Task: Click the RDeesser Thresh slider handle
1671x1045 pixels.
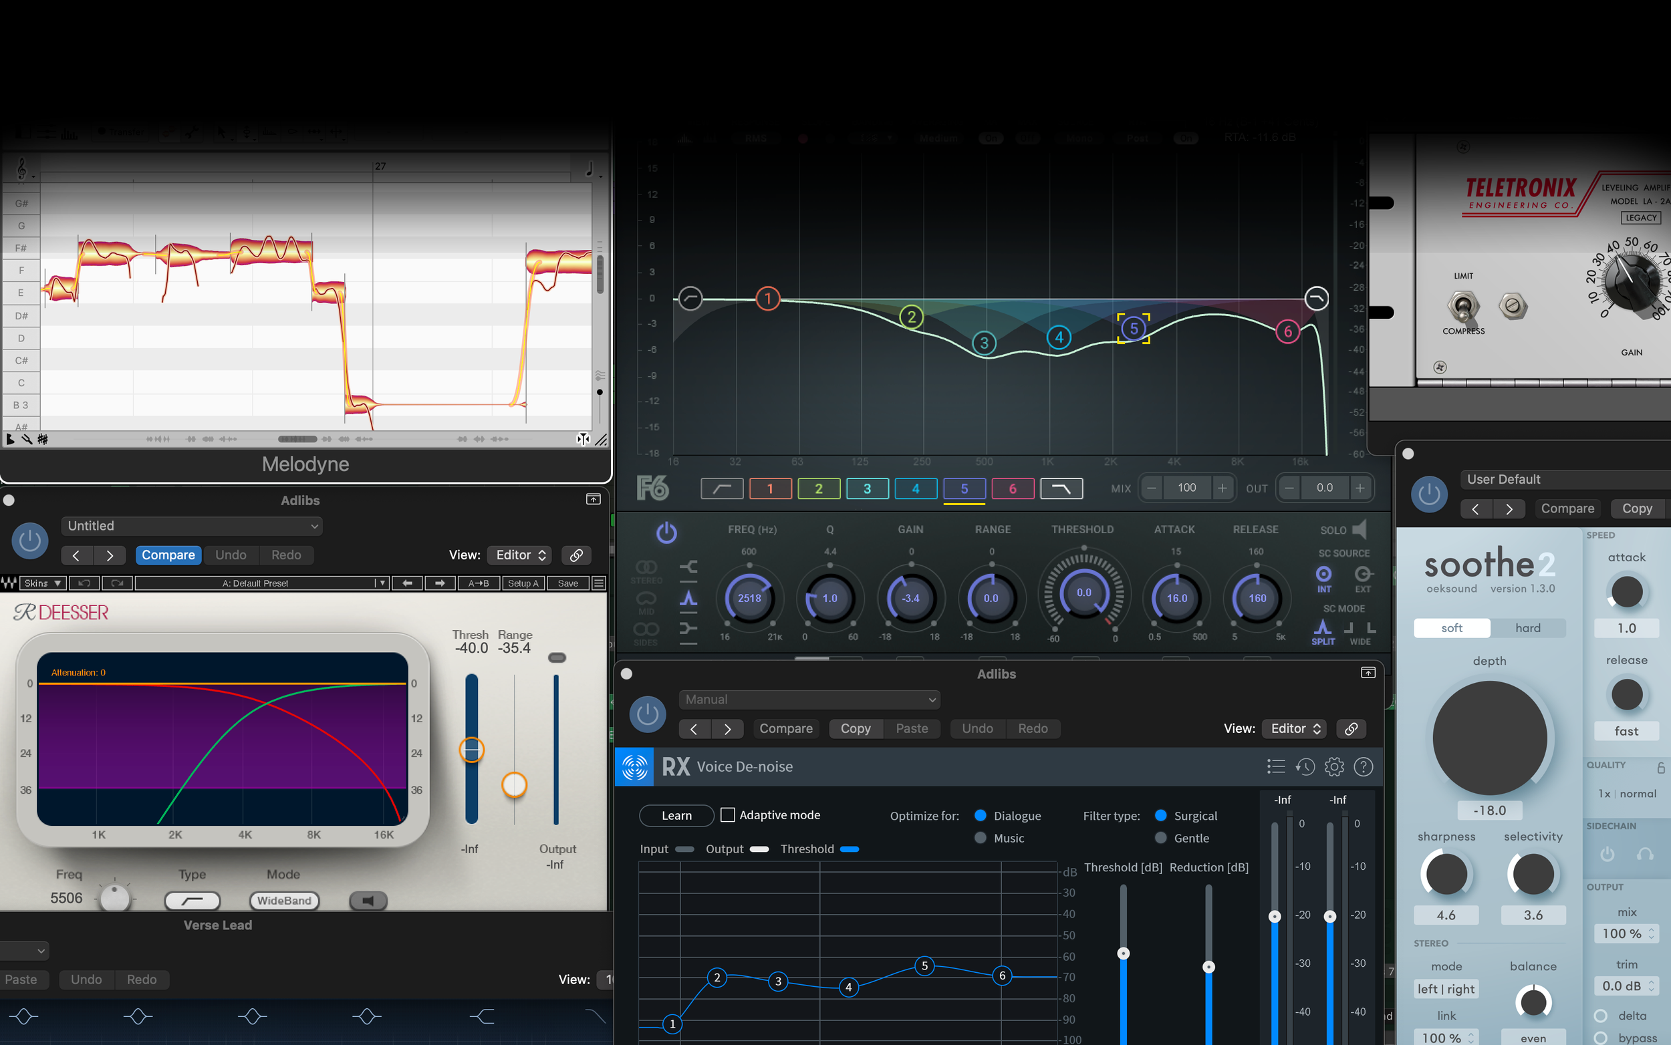Action: click(471, 750)
